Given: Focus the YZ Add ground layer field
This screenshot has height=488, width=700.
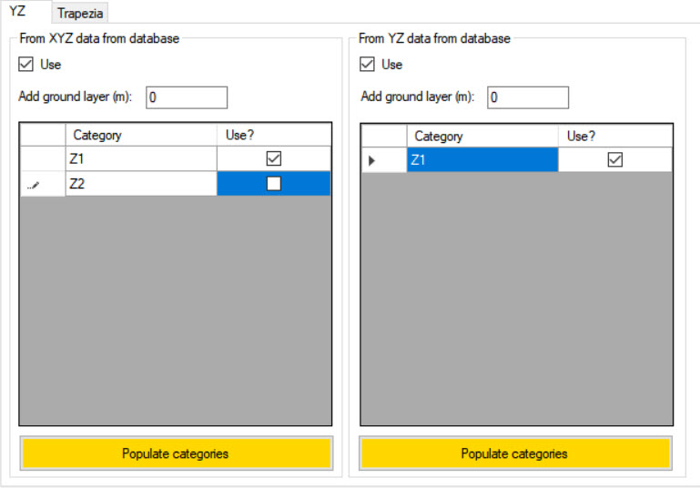Looking at the screenshot, I should pyautogui.click(x=527, y=97).
